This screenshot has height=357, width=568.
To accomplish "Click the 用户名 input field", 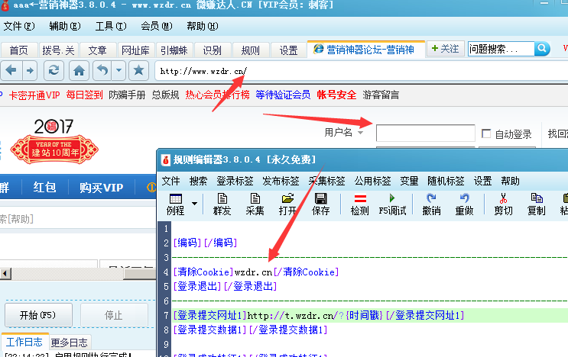I will pos(426,133).
